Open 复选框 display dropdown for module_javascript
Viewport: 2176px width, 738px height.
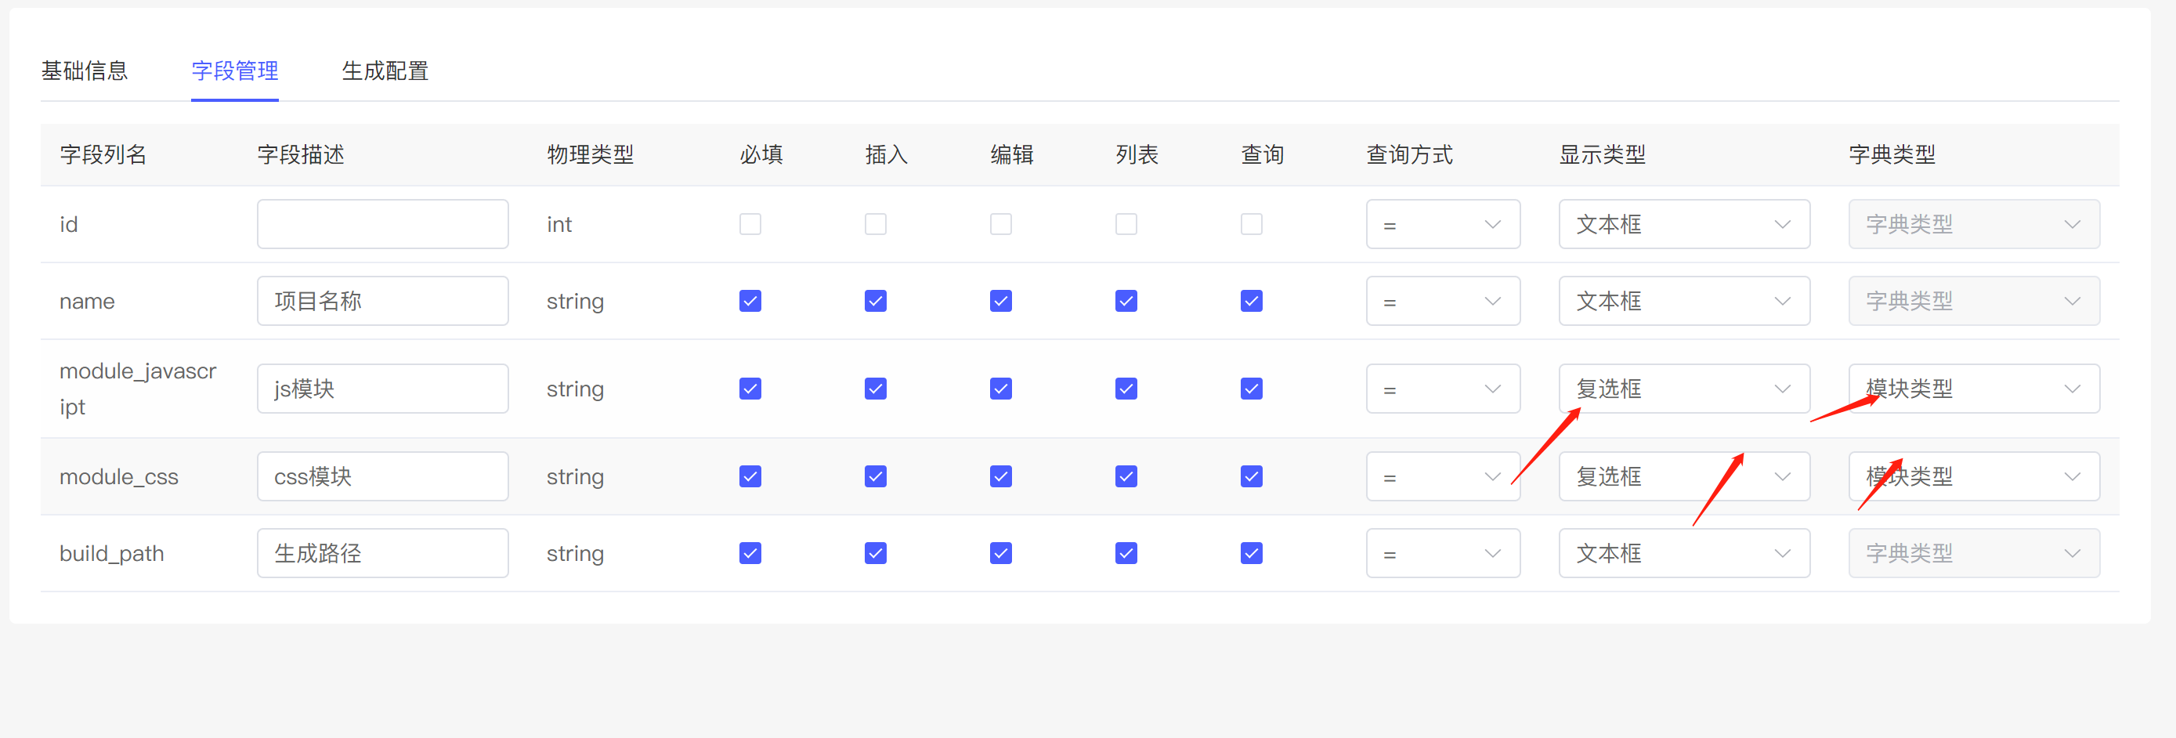(x=1684, y=389)
